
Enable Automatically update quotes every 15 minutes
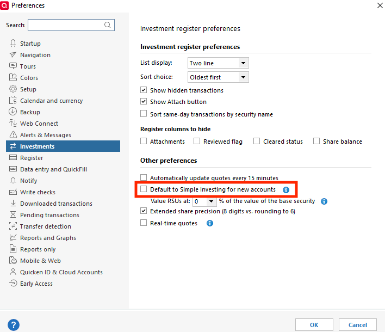pyautogui.click(x=144, y=177)
